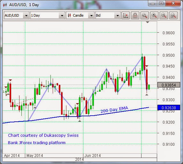Click the Jun 2014 time axis label
Image resolution: width=183 pixels, height=164 pixels.
93,156
